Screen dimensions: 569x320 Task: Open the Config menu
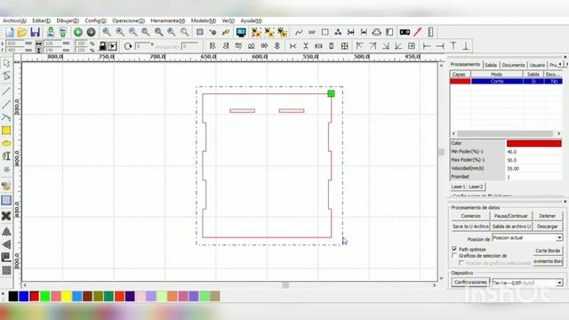95,20
